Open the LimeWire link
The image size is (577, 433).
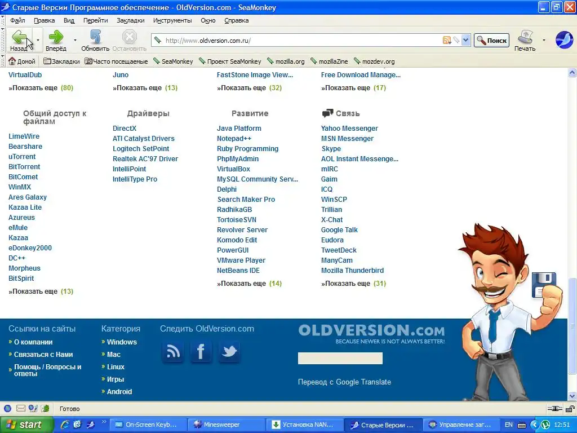24,136
